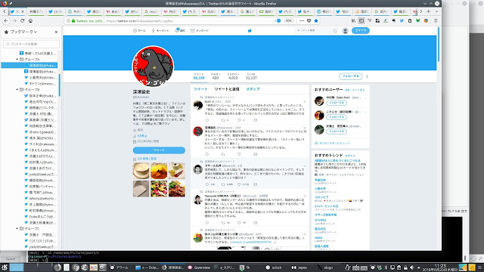Follow the first suggested user

336,103
